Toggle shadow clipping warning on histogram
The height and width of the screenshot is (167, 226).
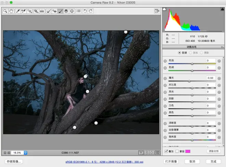point(164,9)
